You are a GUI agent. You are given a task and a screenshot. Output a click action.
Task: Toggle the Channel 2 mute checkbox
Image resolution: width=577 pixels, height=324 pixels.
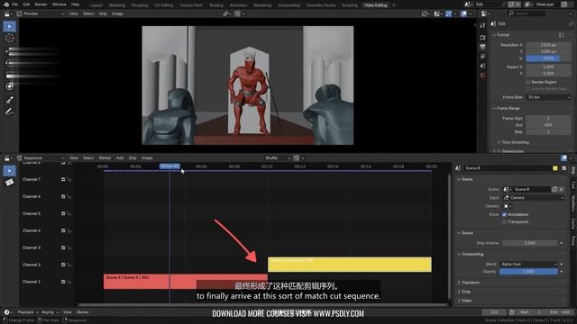pyautogui.click(x=63, y=265)
